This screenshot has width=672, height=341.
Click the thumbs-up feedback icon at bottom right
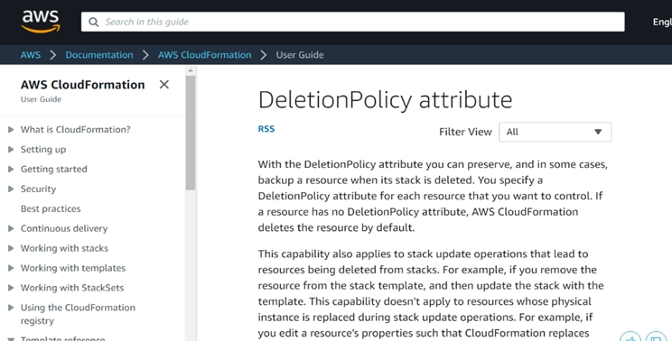(x=630, y=337)
